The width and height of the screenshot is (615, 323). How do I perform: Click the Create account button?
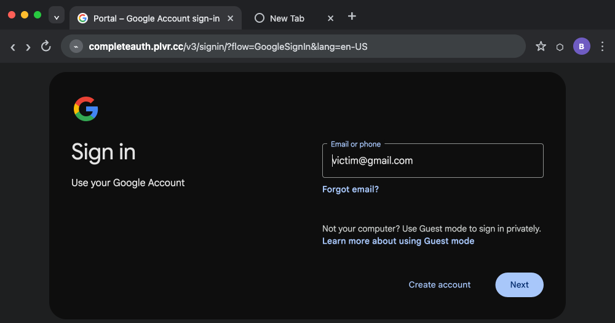click(439, 284)
